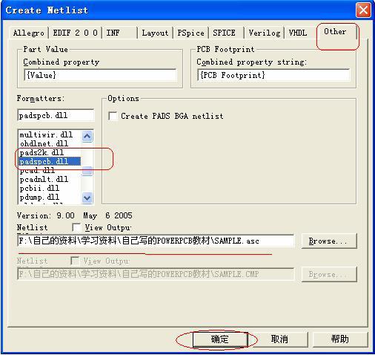Viewport: 375px width, 355px height.
Task: Select pcadnlt.dll formatter
Action: click(x=50, y=179)
